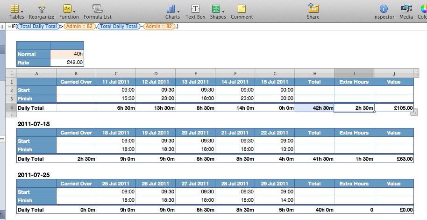Select the 1h 30m extra hours cell
This screenshot has width=427, height=220.
tap(354, 159)
